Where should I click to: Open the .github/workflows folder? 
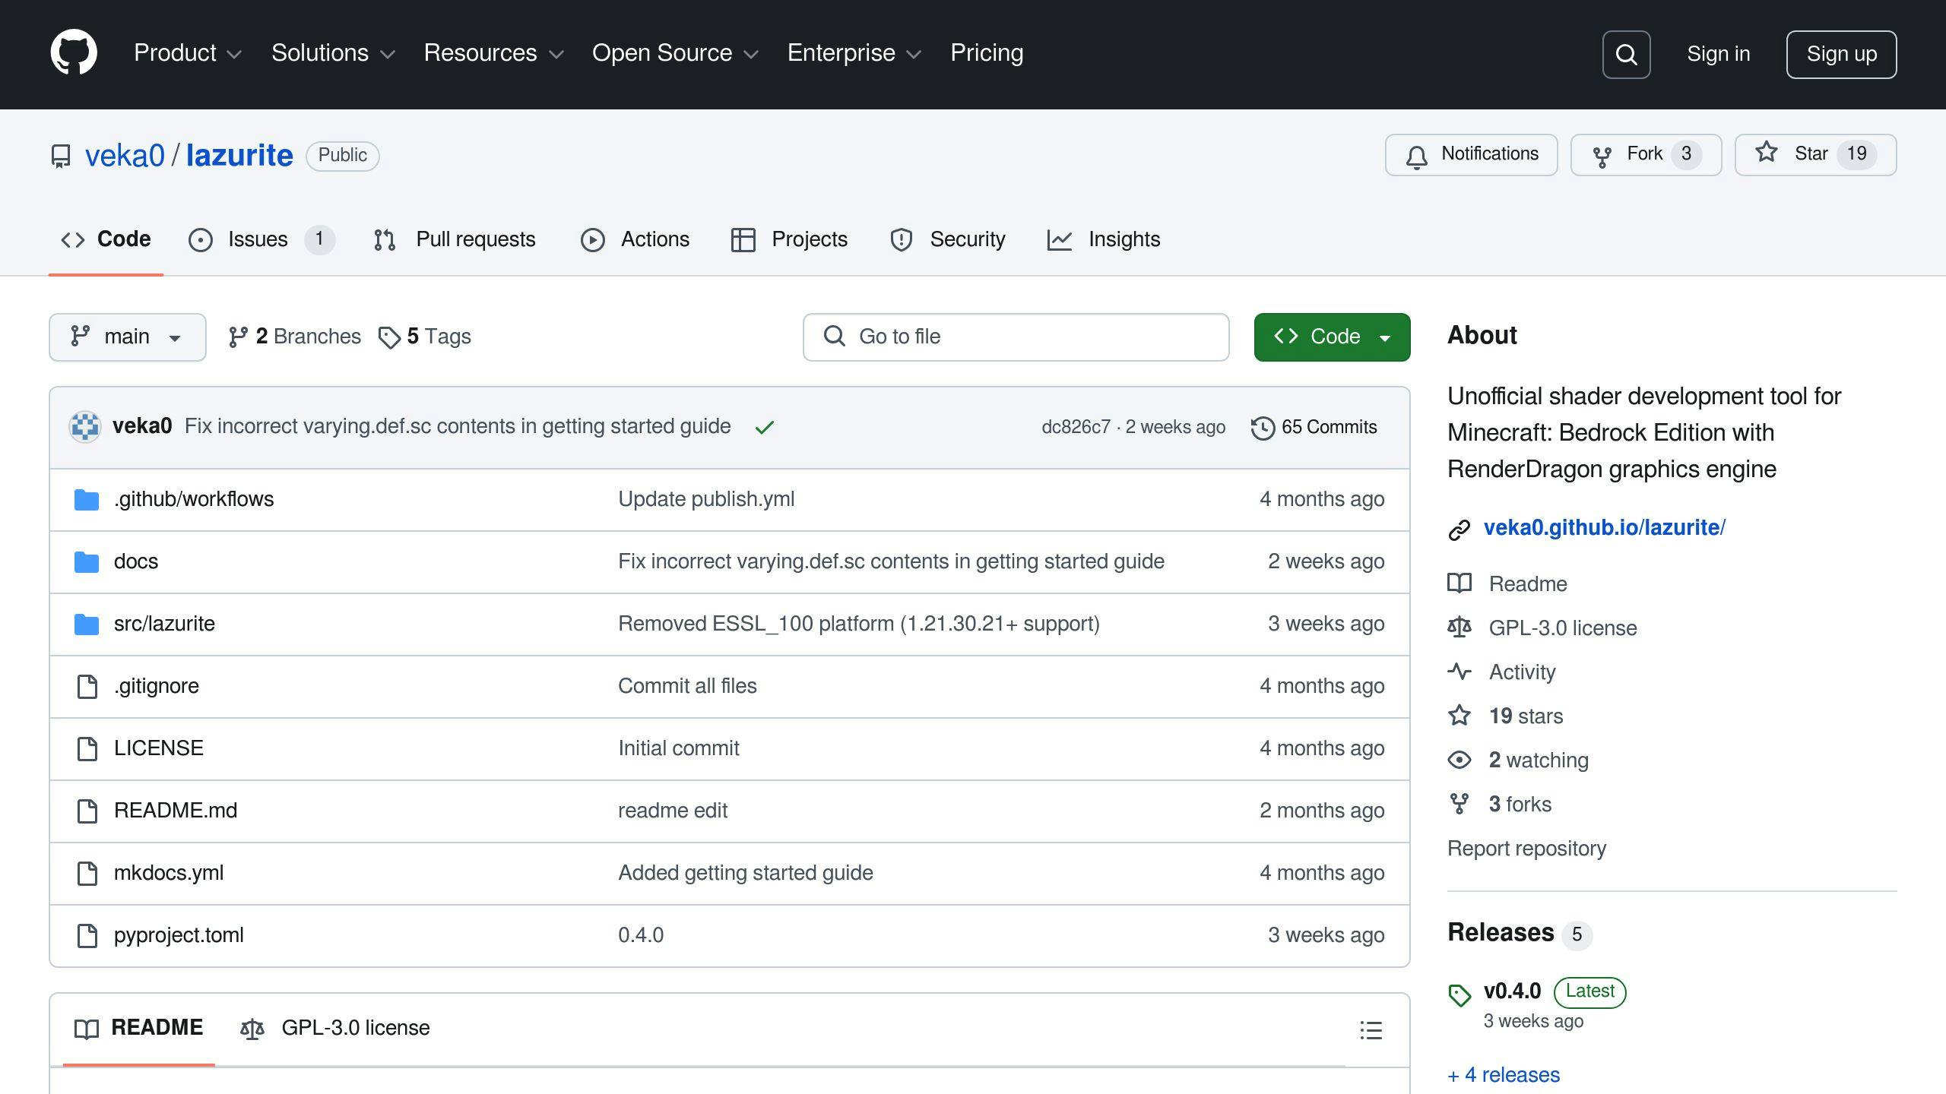click(194, 499)
